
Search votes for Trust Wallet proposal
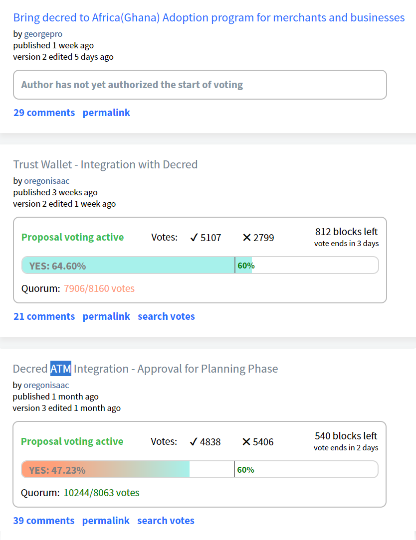(x=166, y=316)
